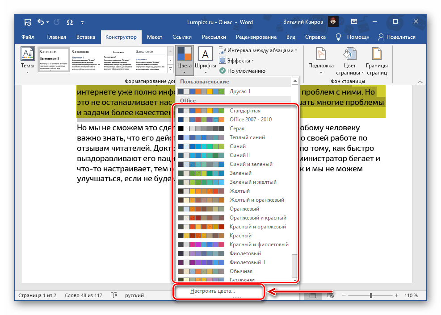Screen dimensions: 441x315
Task: Click Поделиться share button
Action: coord(397,37)
